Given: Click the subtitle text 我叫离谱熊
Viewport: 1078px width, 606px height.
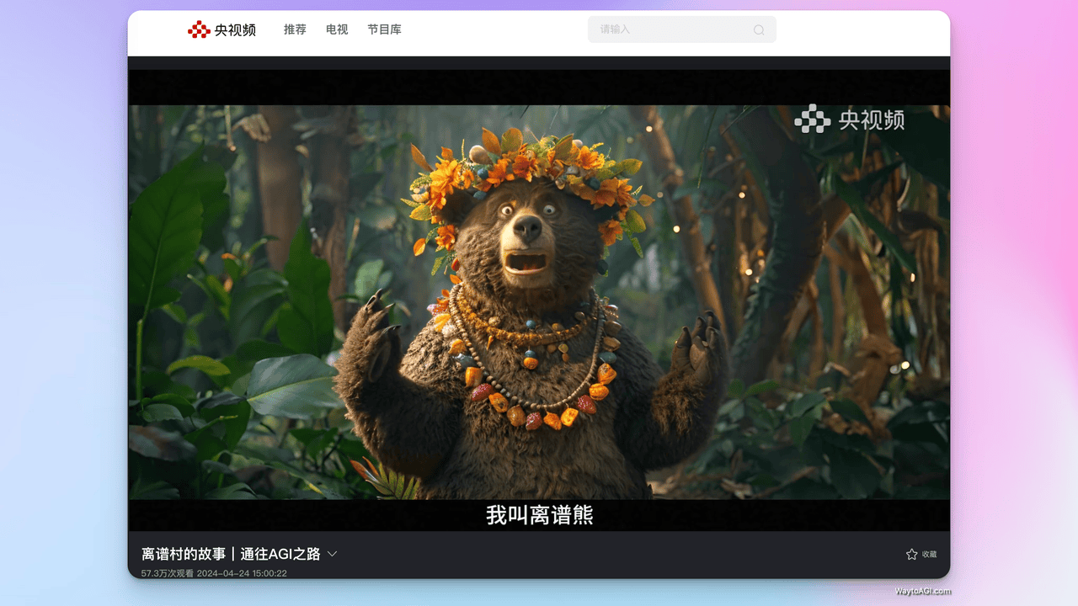Looking at the screenshot, I should [x=538, y=515].
